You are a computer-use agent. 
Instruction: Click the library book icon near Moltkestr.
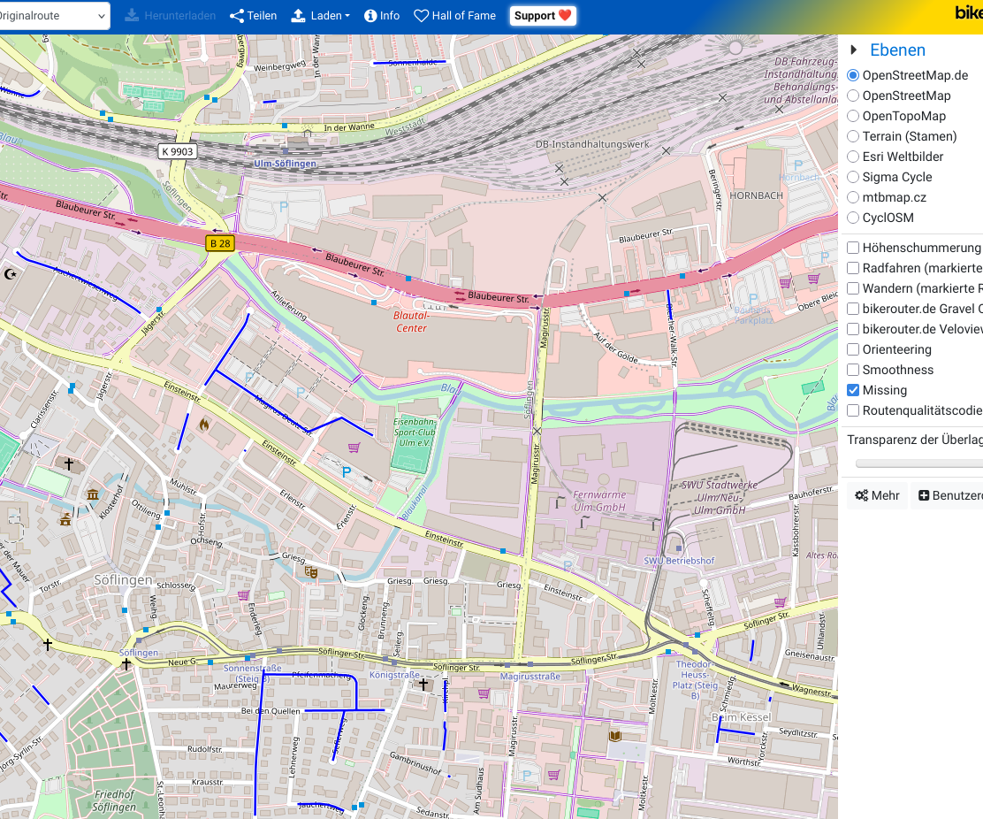[x=615, y=736]
